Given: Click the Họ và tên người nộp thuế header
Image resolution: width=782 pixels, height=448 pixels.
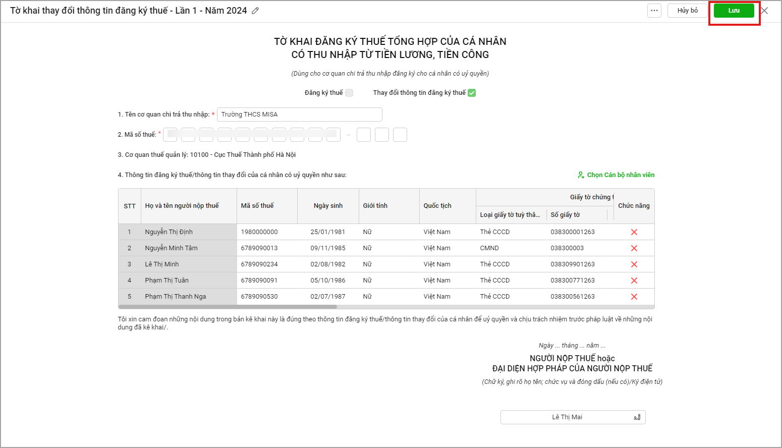Looking at the screenshot, I should (182, 206).
